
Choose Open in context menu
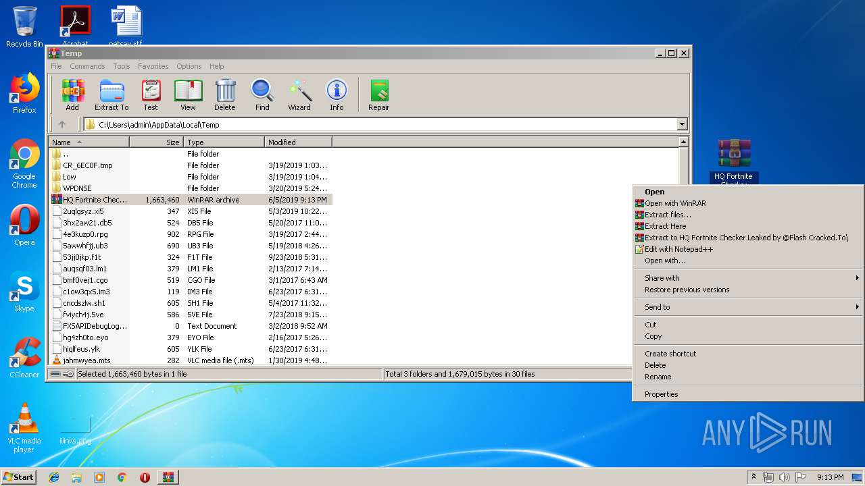click(749, 192)
